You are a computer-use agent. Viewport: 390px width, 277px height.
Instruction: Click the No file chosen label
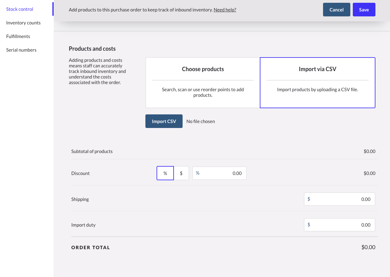(x=201, y=121)
